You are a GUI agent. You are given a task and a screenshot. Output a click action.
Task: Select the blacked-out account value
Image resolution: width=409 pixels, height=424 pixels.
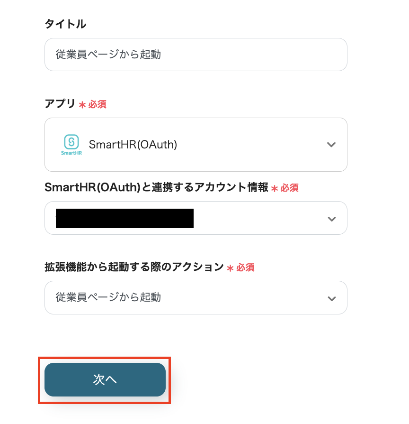pos(124,218)
